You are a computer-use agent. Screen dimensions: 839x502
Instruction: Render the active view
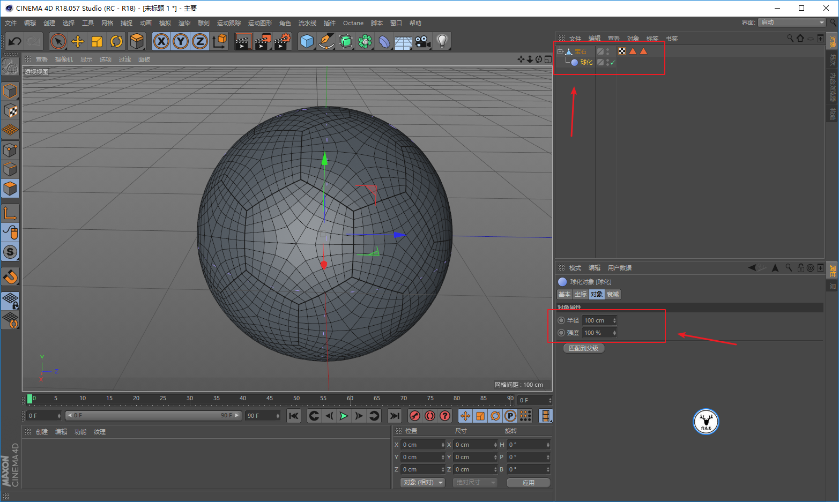pyautogui.click(x=243, y=41)
